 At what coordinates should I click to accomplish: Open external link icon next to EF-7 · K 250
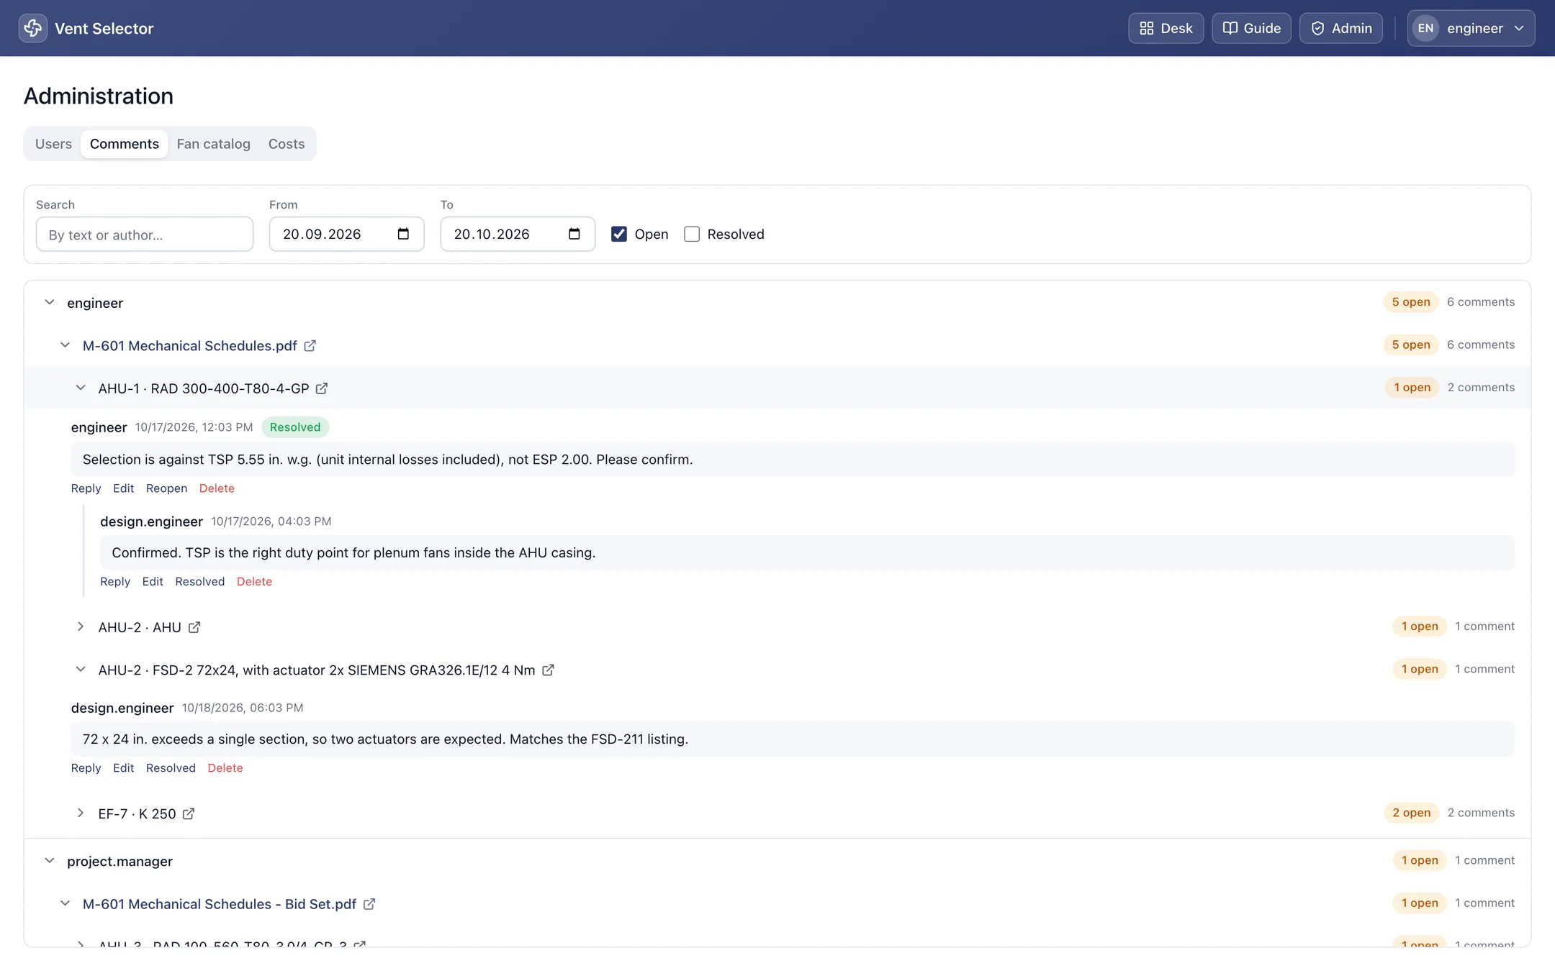pyautogui.click(x=189, y=813)
